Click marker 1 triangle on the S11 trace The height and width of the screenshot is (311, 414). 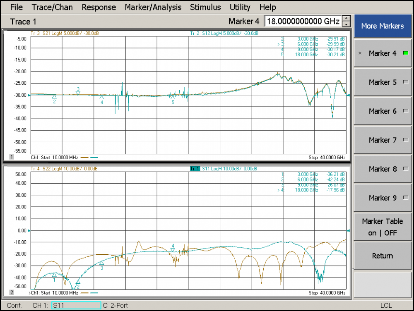pos(54,275)
